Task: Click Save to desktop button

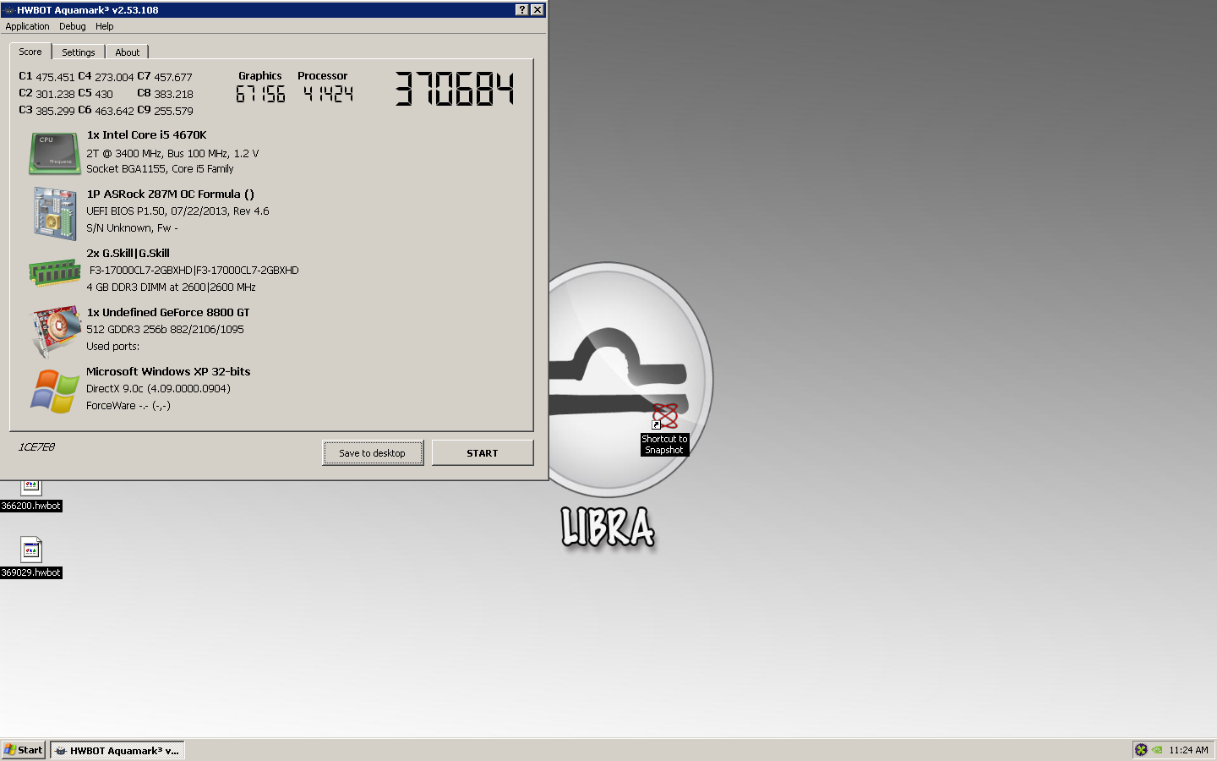Action: [373, 453]
